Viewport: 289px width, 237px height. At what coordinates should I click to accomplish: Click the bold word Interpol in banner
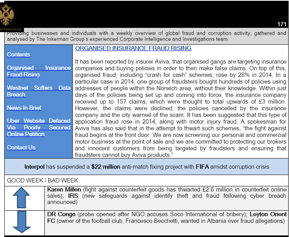(35, 167)
